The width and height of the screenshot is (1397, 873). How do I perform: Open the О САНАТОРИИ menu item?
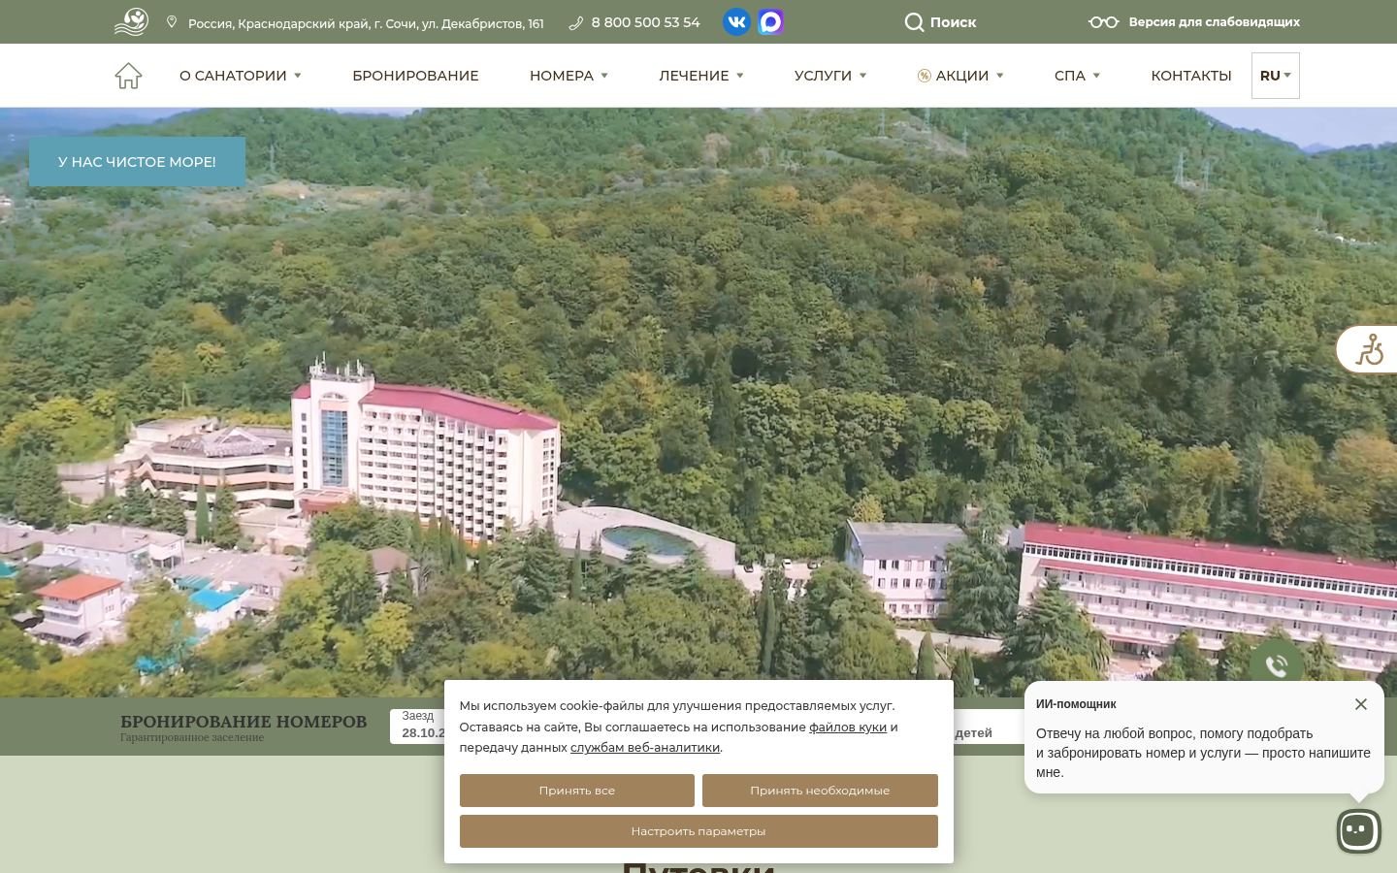click(233, 76)
